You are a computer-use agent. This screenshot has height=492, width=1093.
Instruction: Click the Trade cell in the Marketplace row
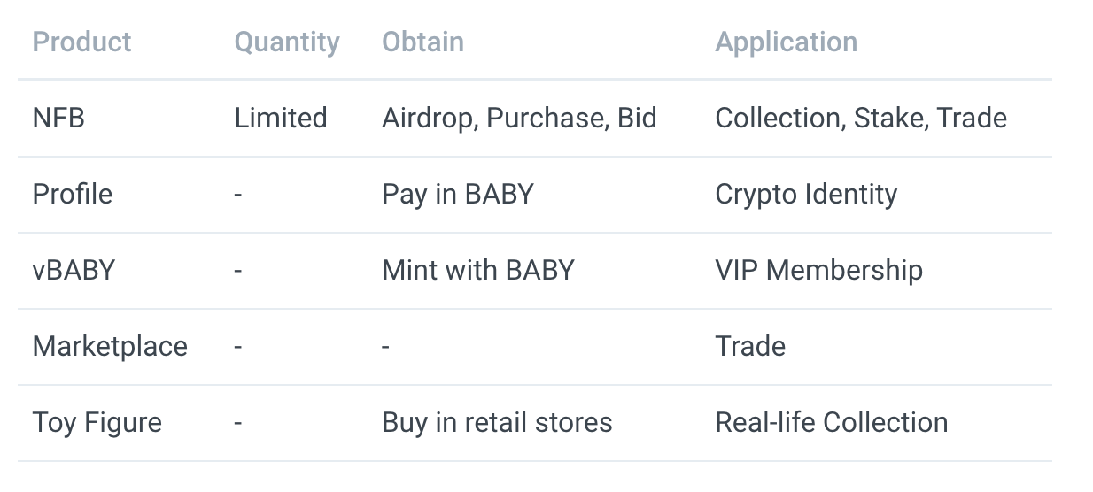pos(750,346)
